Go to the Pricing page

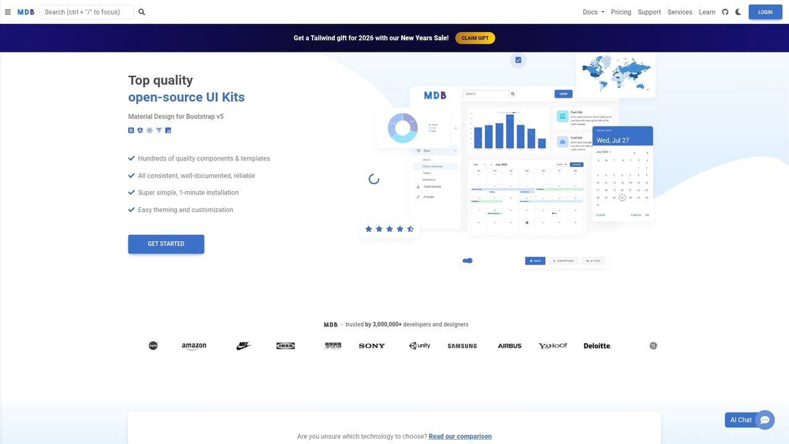click(x=621, y=12)
